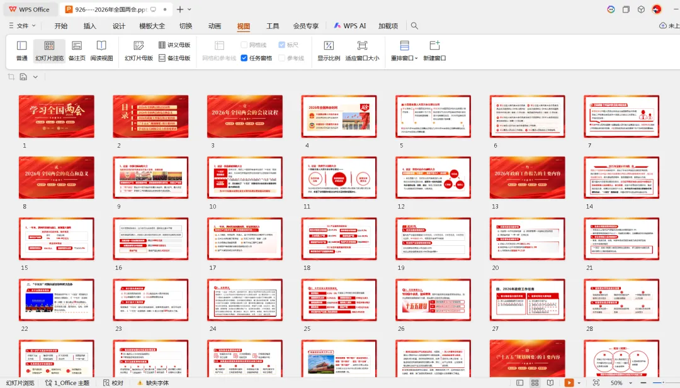The image size is (680, 388).
Task: Click 1_Office 主题 theme in status bar
Action: pos(67,383)
